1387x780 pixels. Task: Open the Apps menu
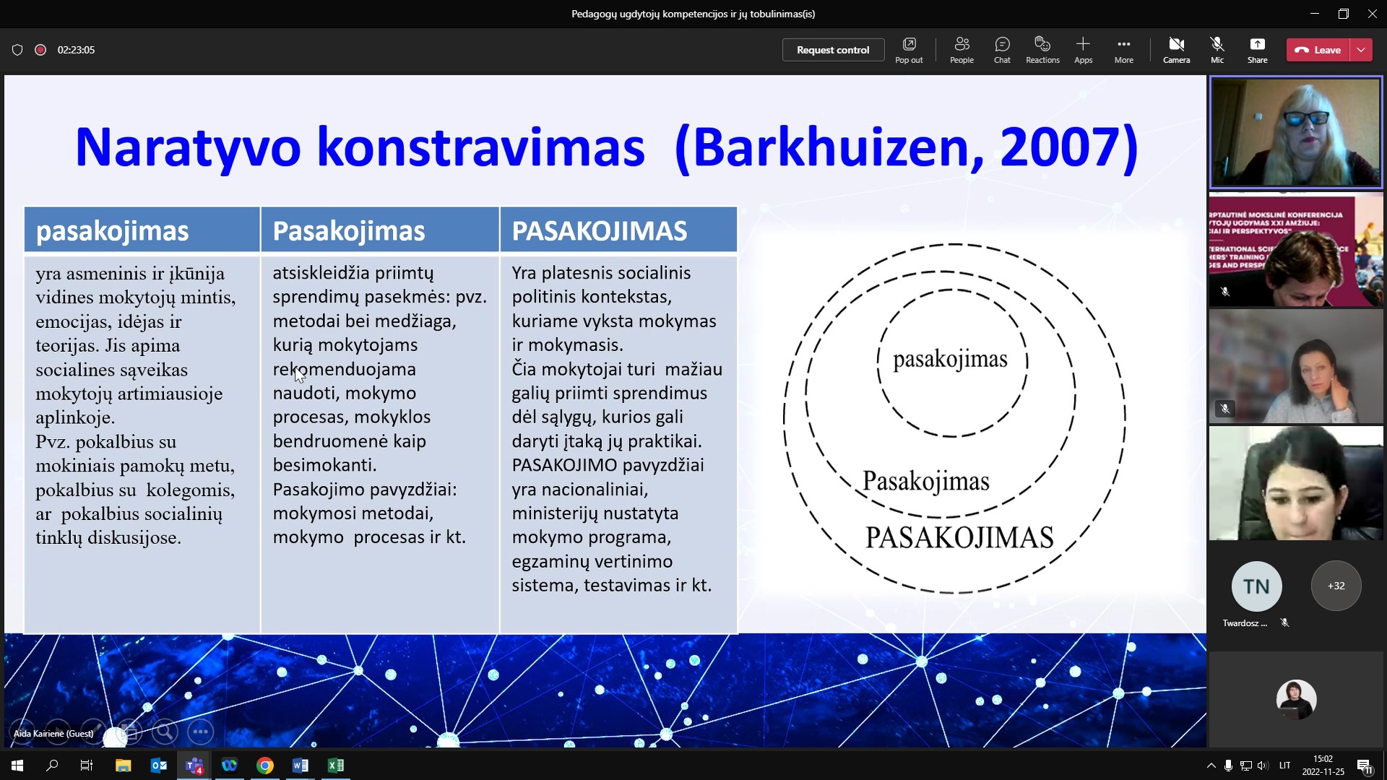[1083, 50]
